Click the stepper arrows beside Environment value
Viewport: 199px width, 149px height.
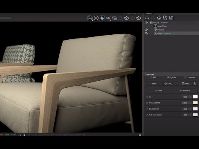pyautogui.click(x=191, y=109)
